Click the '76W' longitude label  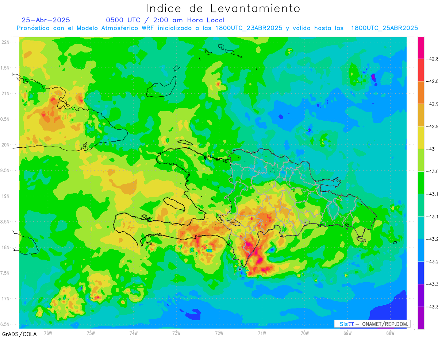pos(48,333)
